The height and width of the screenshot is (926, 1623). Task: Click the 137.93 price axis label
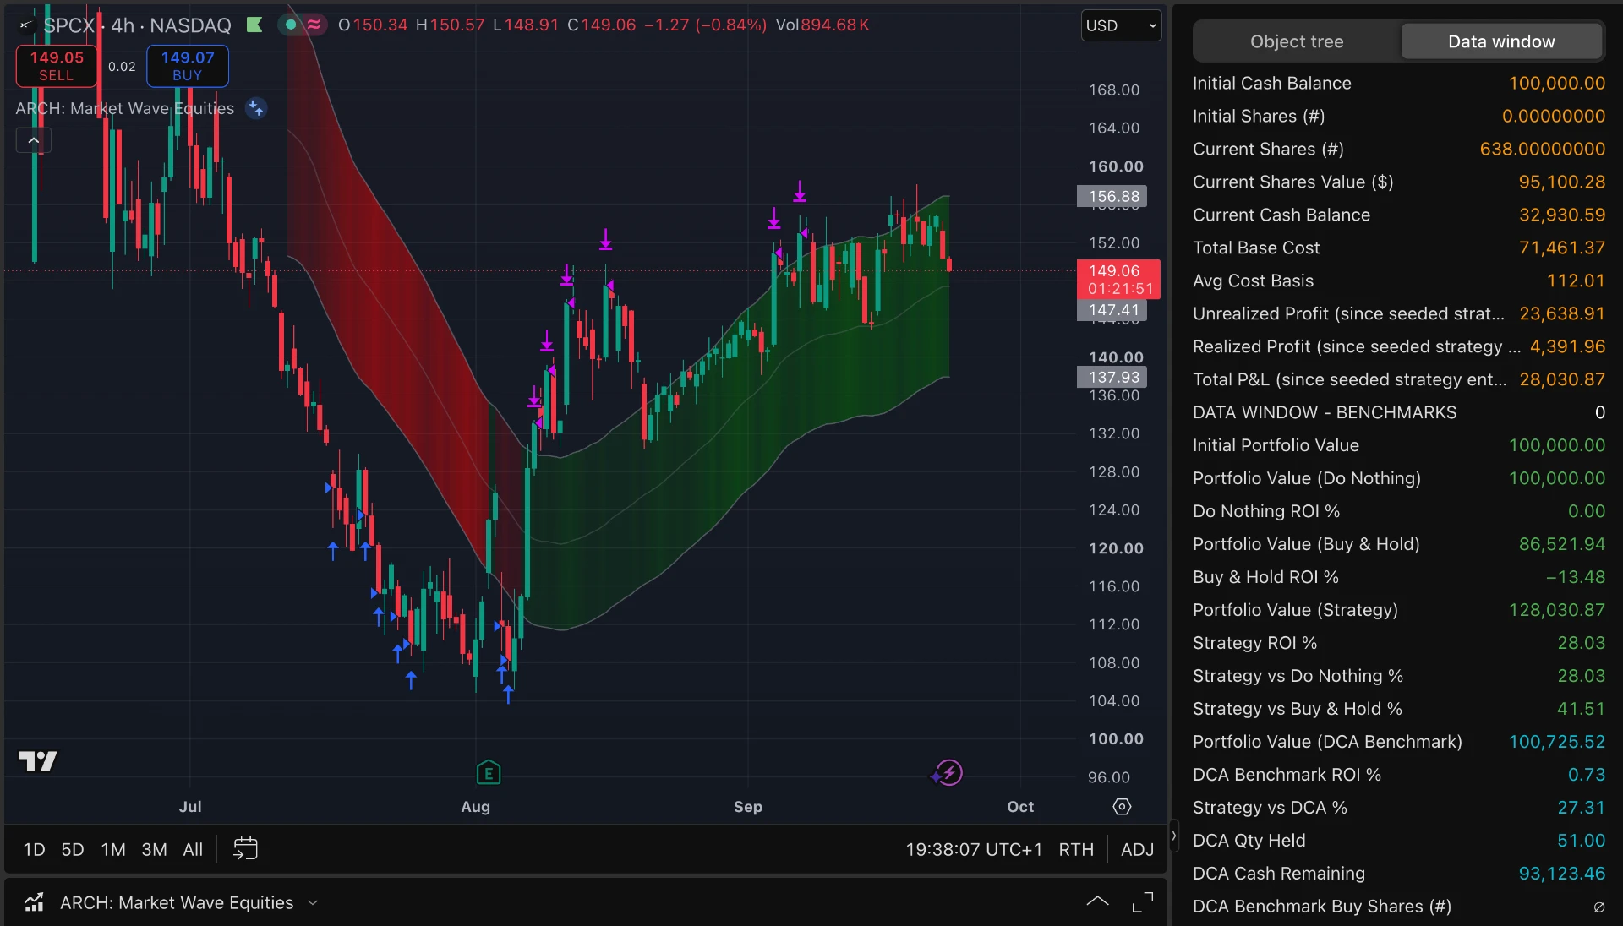1112,377
